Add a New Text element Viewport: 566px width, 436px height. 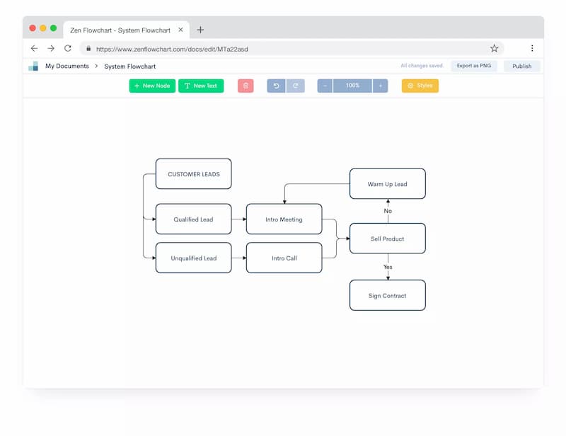(x=201, y=86)
